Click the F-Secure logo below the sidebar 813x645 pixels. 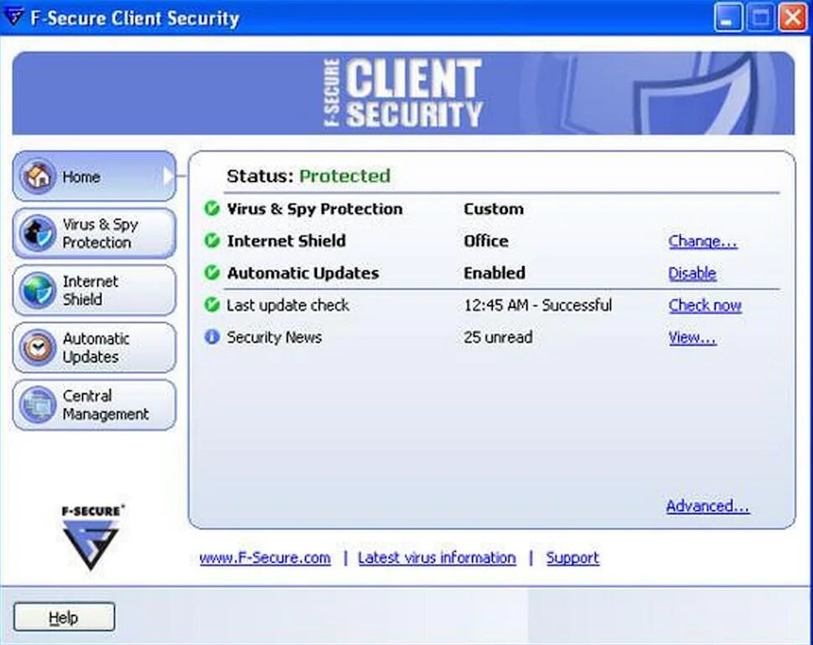[x=91, y=537]
